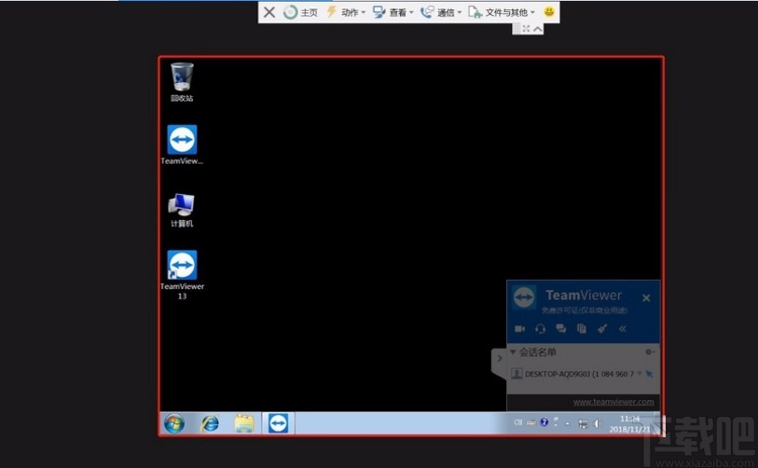Collapse the TeamViewer panel with double chevron
758x468 pixels.
click(623, 328)
